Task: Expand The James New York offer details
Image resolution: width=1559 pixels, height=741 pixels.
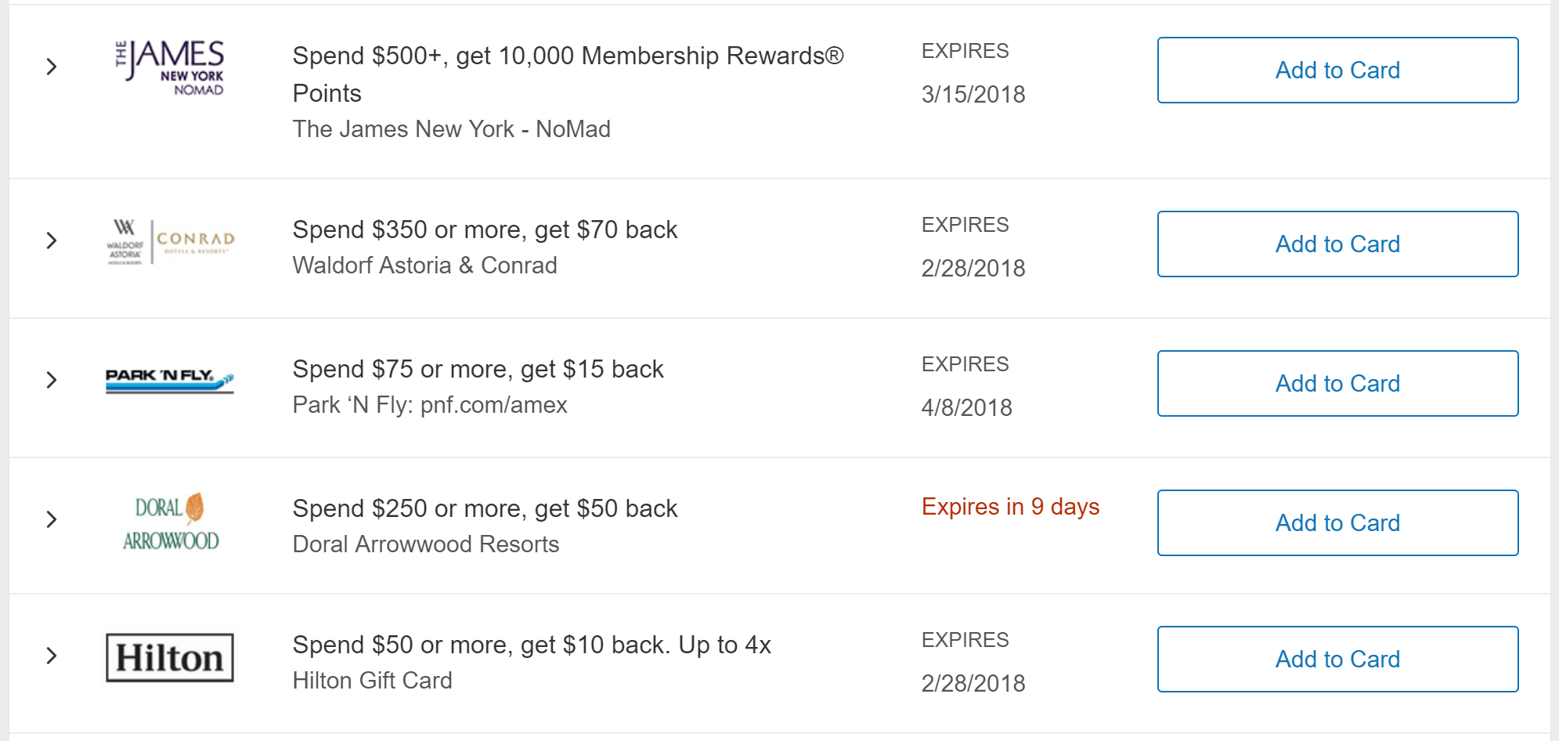Action: pos(52,67)
